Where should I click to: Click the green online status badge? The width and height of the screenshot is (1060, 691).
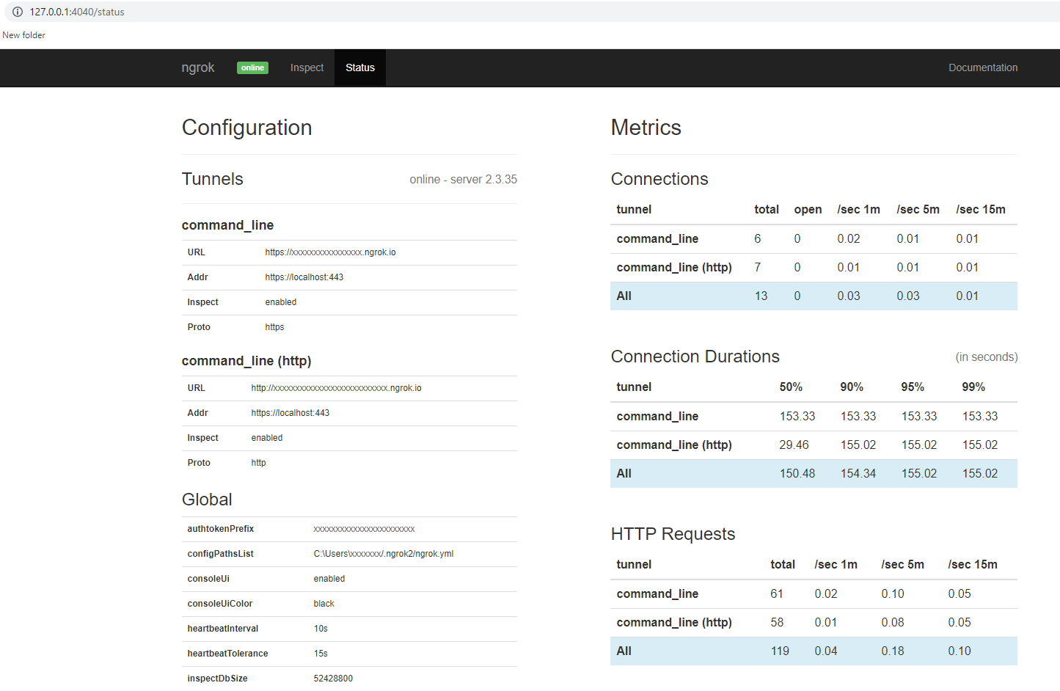point(252,67)
